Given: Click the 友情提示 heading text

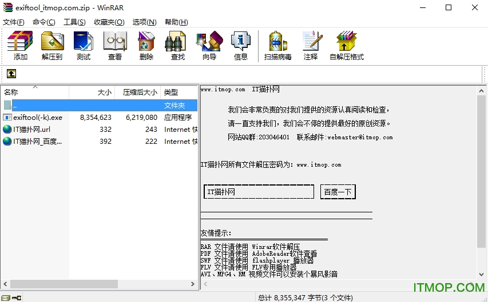Looking at the screenshot, I should pos(216,233).
